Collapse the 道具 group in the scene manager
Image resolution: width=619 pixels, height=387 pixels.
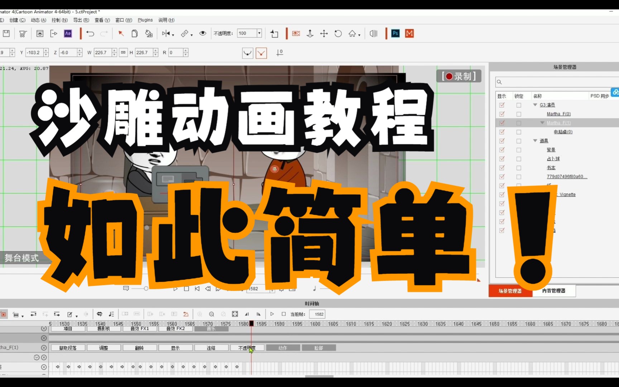(x=535, y=140)
